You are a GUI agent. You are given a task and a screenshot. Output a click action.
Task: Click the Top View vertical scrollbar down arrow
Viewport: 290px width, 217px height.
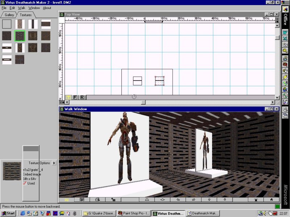point(277,98)
